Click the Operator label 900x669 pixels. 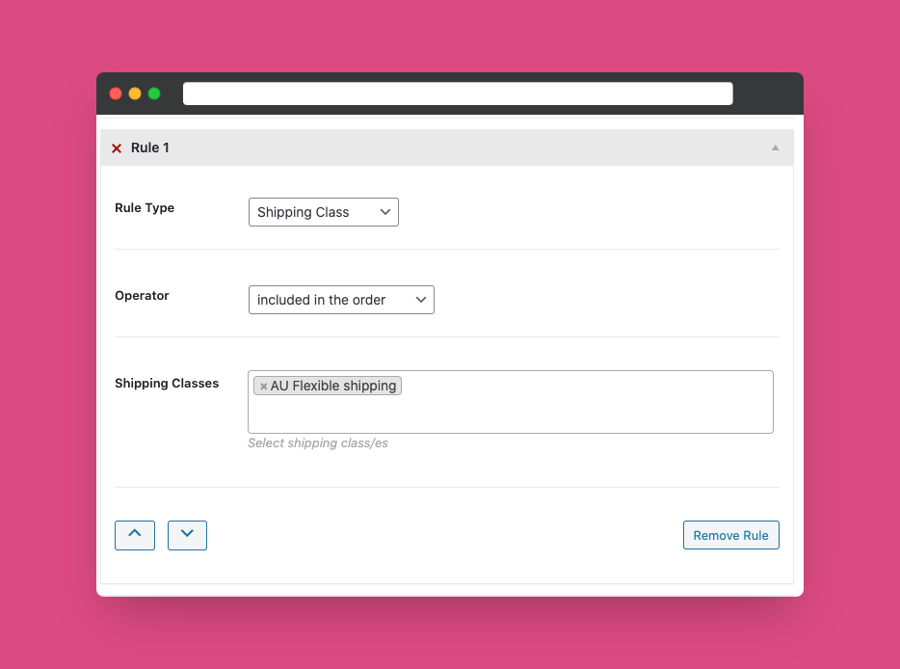tap(142, 296)
